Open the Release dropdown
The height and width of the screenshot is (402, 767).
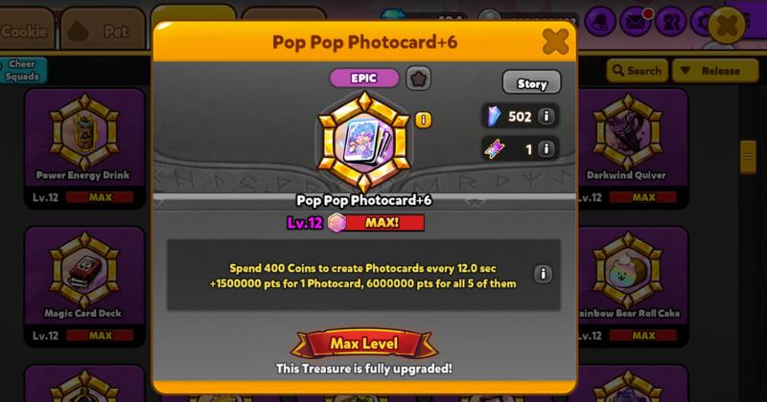[715, 71]
